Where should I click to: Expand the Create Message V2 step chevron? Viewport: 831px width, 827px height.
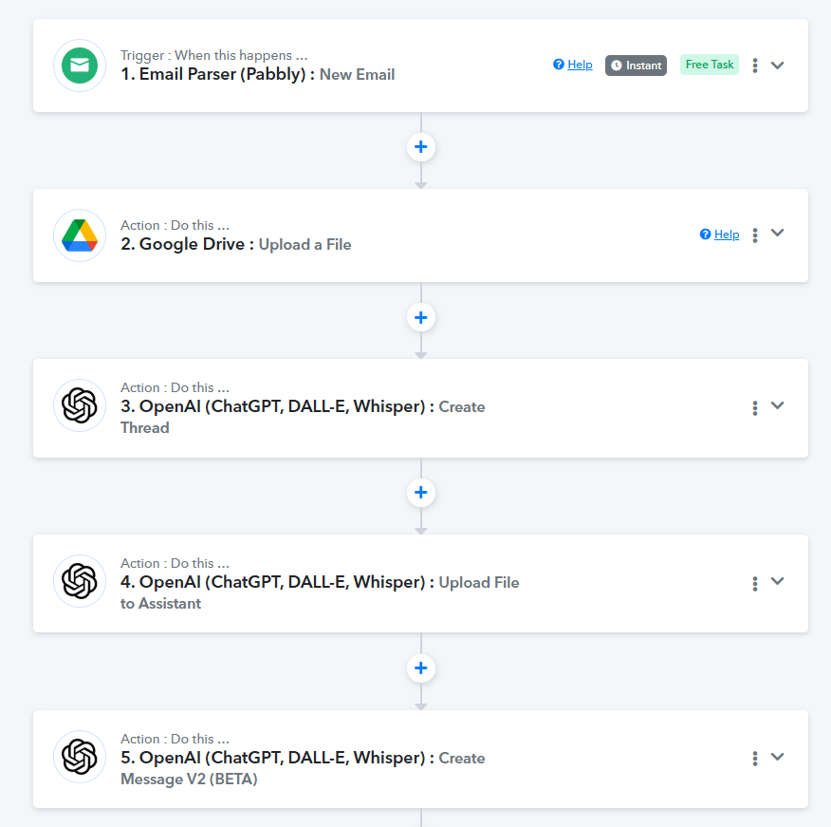point(777,757)
